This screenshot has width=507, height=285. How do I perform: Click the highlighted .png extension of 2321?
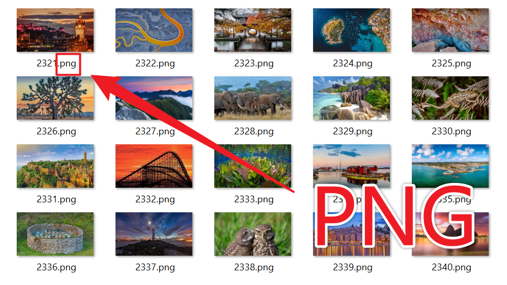(x=68, y=64)
